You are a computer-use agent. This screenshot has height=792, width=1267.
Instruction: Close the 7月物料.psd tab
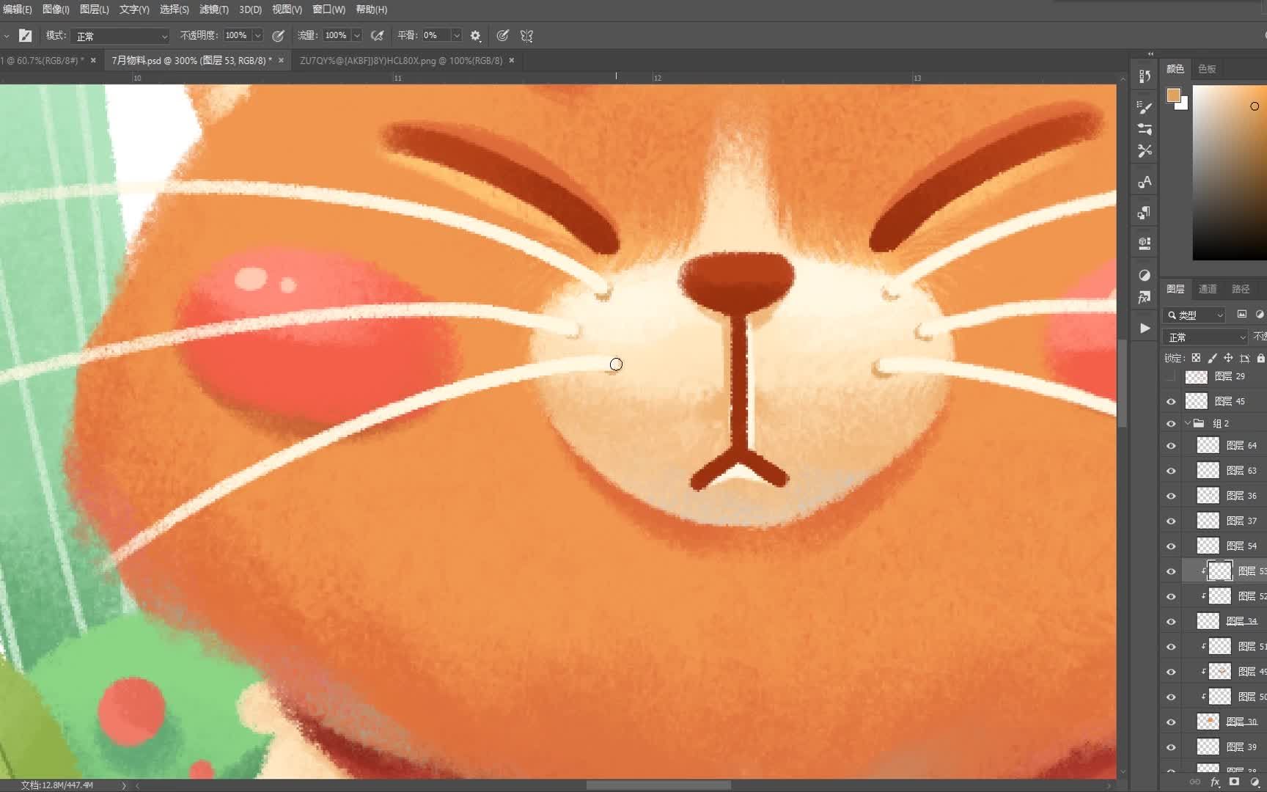[x=281, y=60]
